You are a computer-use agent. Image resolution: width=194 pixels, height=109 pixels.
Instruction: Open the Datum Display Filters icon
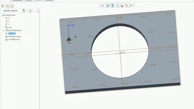126,5
